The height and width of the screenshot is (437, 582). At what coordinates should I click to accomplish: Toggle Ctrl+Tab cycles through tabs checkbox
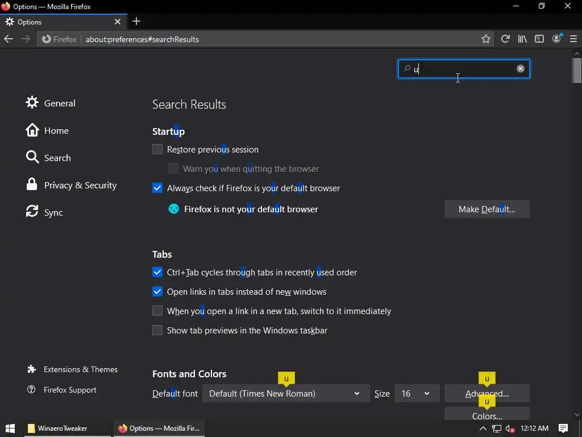157,272
